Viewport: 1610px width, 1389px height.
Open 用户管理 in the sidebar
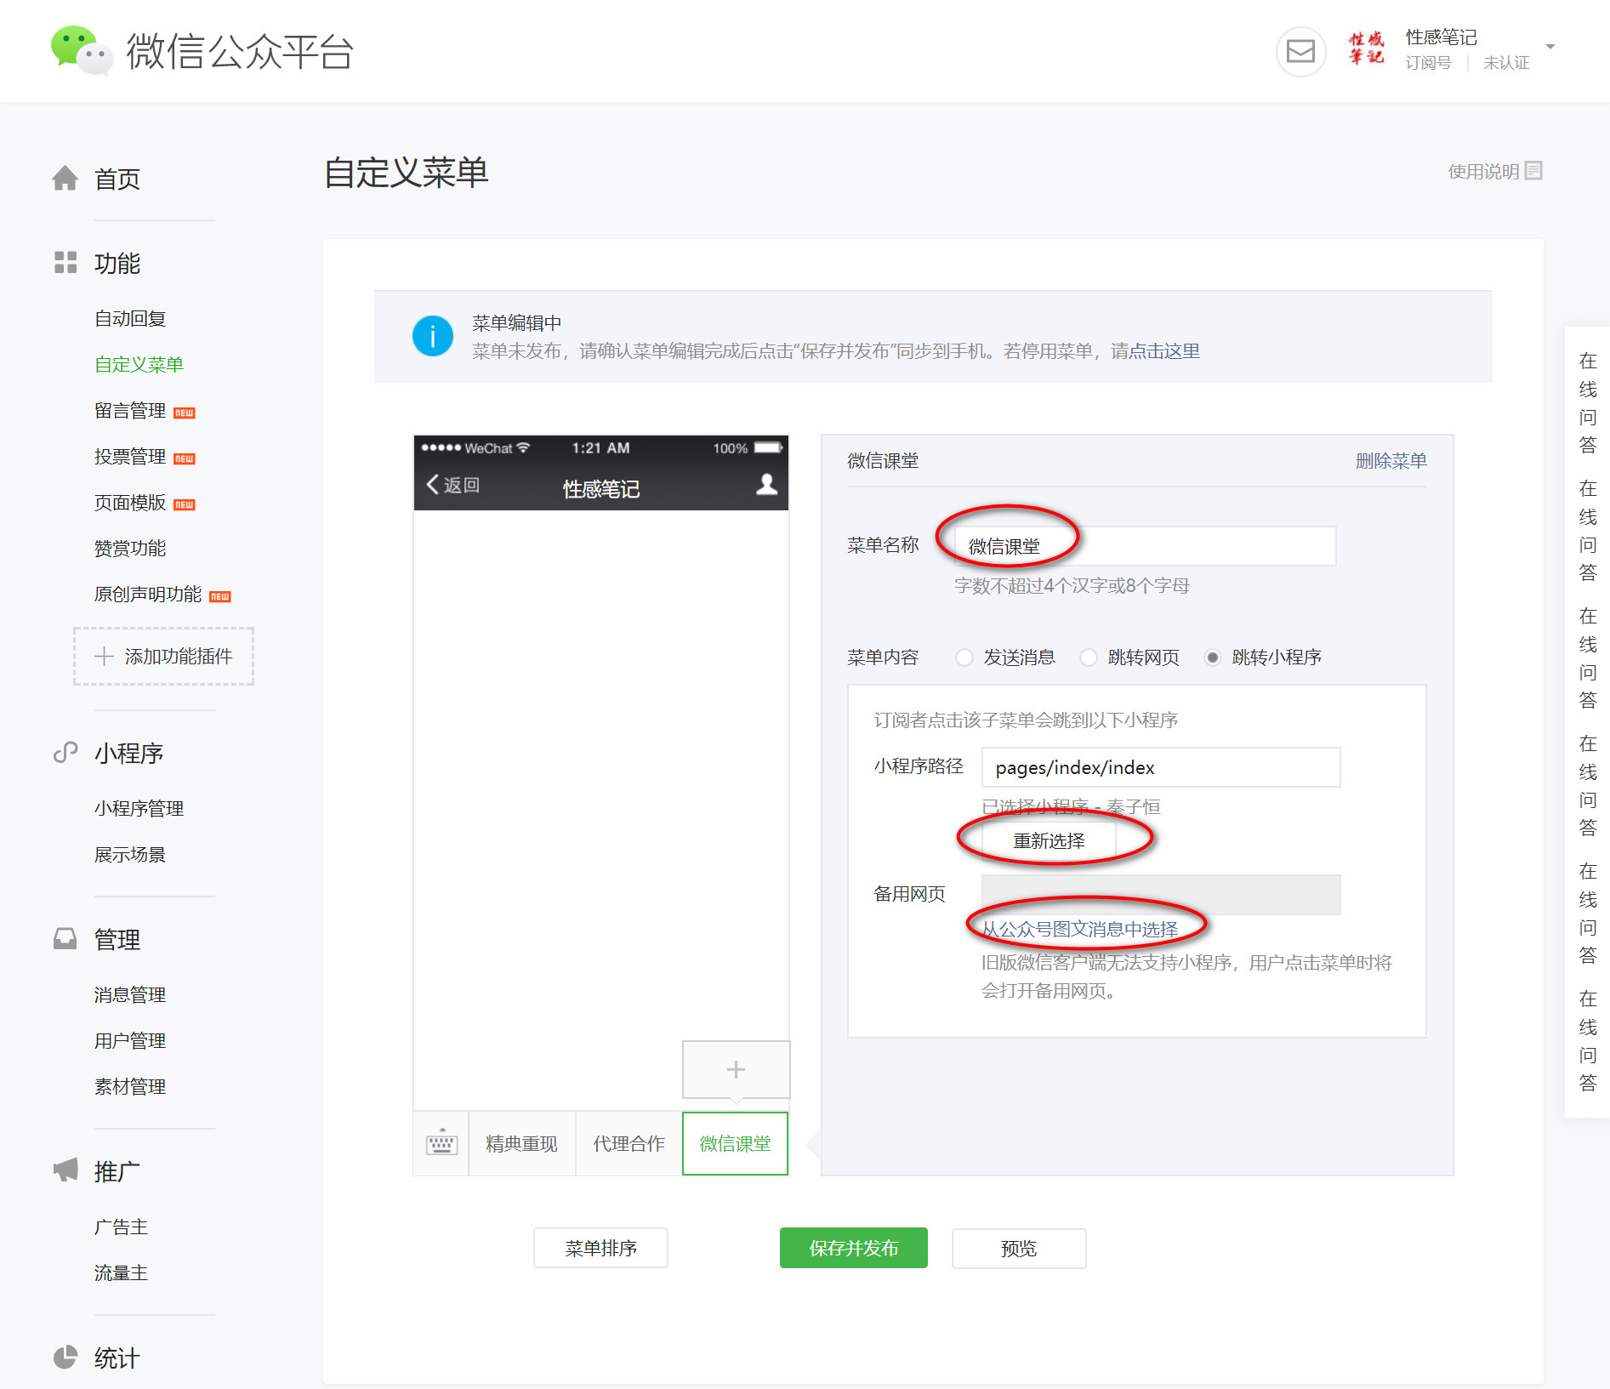click(130, 1041)
